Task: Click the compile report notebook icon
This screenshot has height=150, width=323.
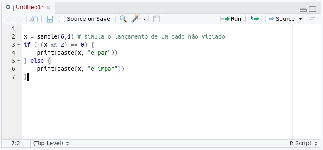Action: tap(156, 19)
